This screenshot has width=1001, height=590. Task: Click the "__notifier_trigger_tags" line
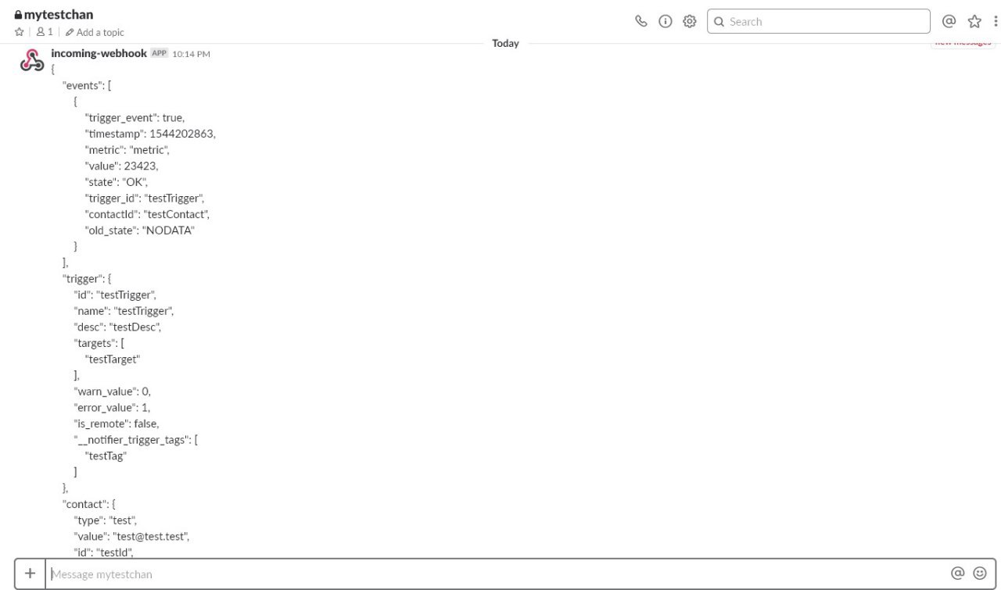(136, 440)
